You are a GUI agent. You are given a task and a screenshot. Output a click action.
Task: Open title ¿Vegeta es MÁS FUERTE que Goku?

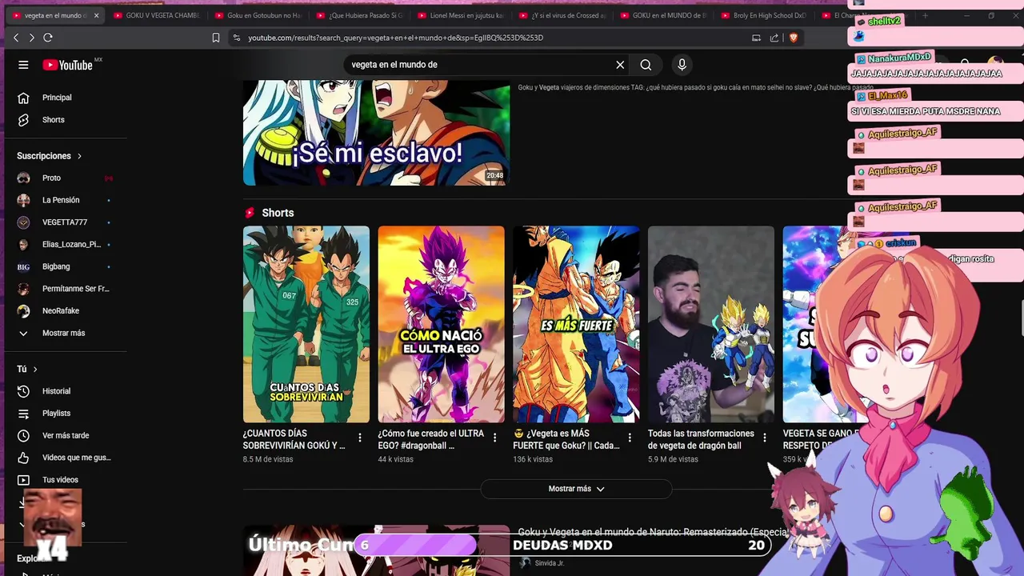(566, 439)
